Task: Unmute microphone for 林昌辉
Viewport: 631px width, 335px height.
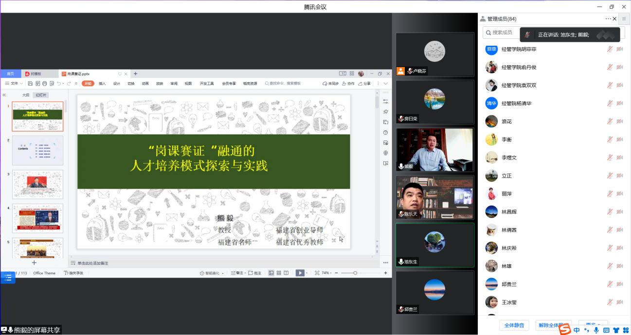Action: (x=610, y=212)
